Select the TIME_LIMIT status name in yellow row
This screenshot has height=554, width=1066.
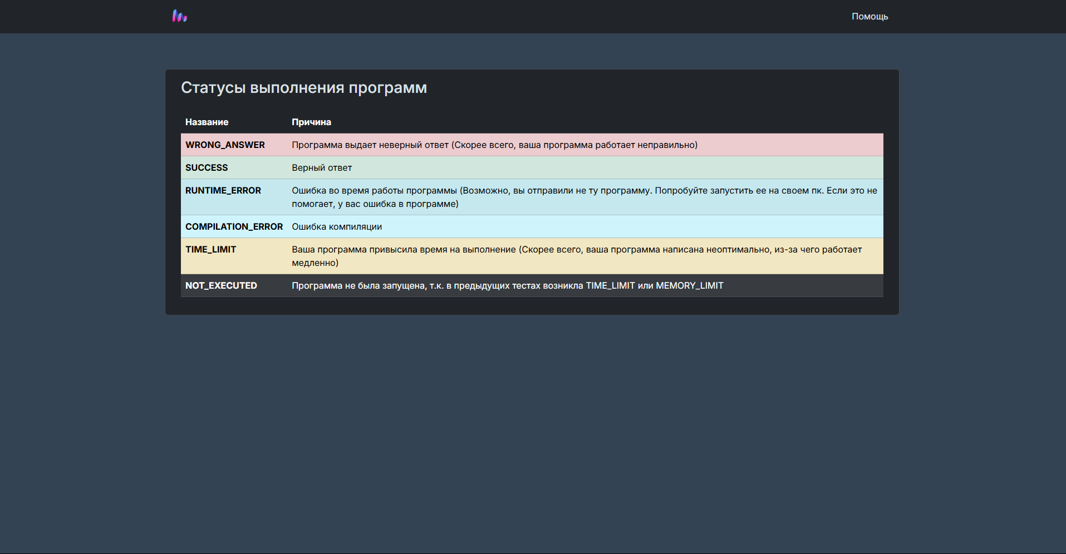coord(210,250)
